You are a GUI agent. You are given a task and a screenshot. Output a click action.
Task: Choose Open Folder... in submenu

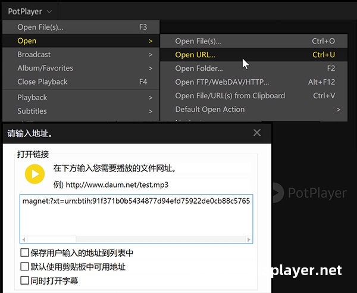254,68
